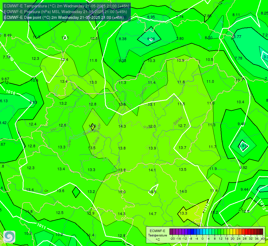Click the 12.6 dew point value
Image resolution: width=268 pixels, height=246 pixels.
coord(62,125)
